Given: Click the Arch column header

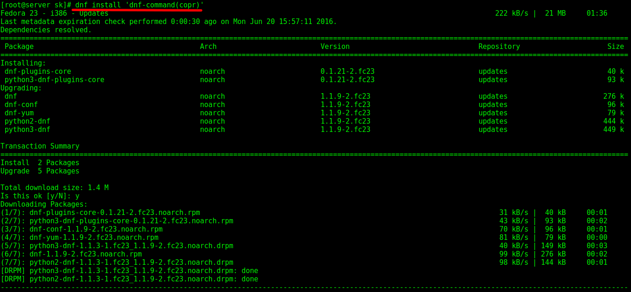Looking at the screenshot, I should 208,47.
